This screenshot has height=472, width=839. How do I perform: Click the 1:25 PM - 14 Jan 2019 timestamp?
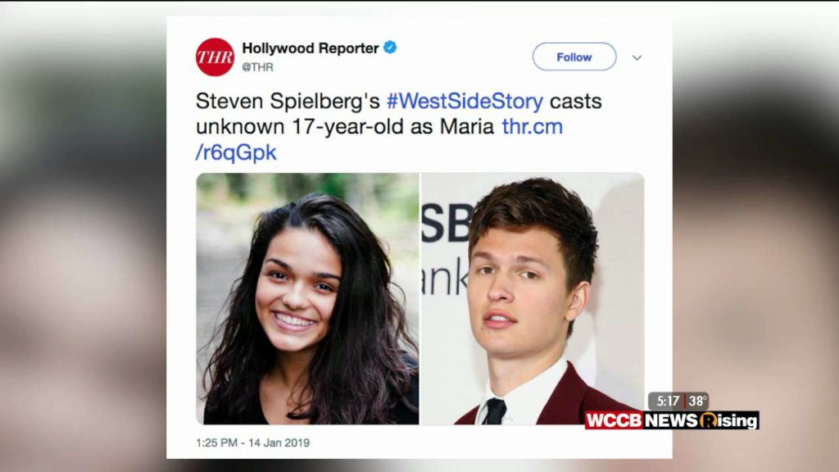pyautogui.click(x=252, y=442)
